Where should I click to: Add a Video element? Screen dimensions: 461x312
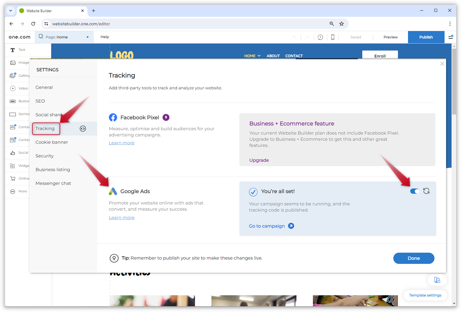[12, 88]
